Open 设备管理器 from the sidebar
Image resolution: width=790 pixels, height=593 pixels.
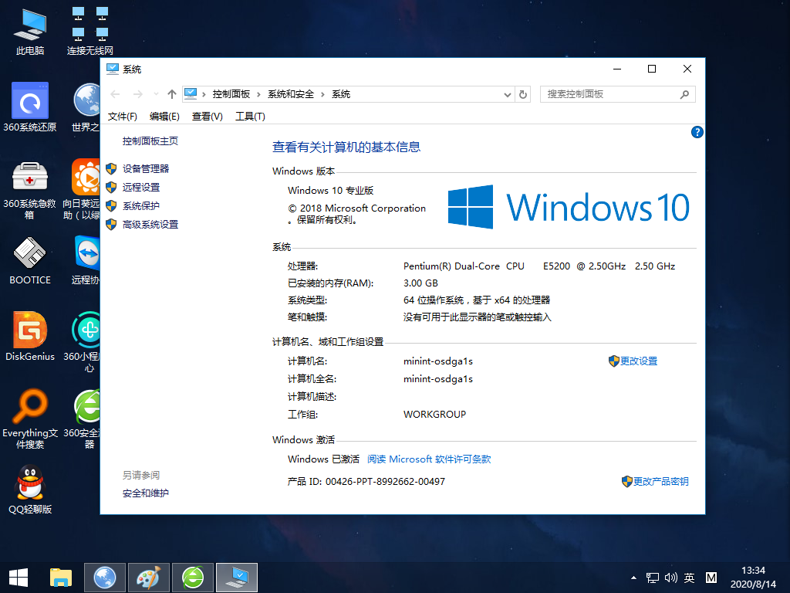[146, 169]
